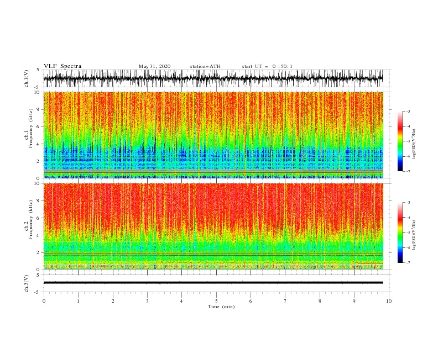Click the "5" volt tick of ch.3(V) plot
This screenshot has height=338, width=438.
[x=39, y=274]
